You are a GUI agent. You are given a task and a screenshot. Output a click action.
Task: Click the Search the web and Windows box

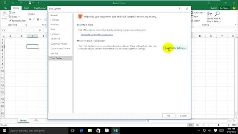[x=38, y=131]
